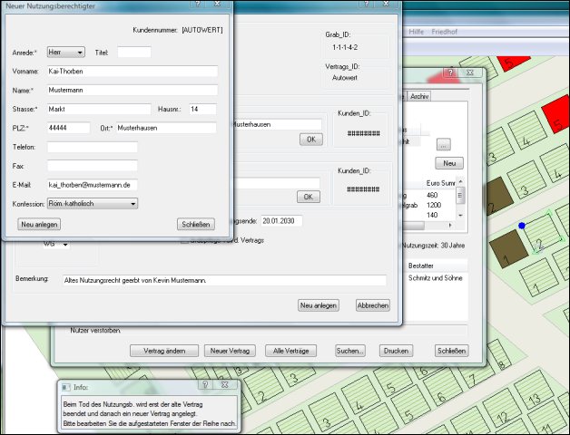Click the Ort field in Neuer Nutzungsberechtigter dialog

point(166,128)
